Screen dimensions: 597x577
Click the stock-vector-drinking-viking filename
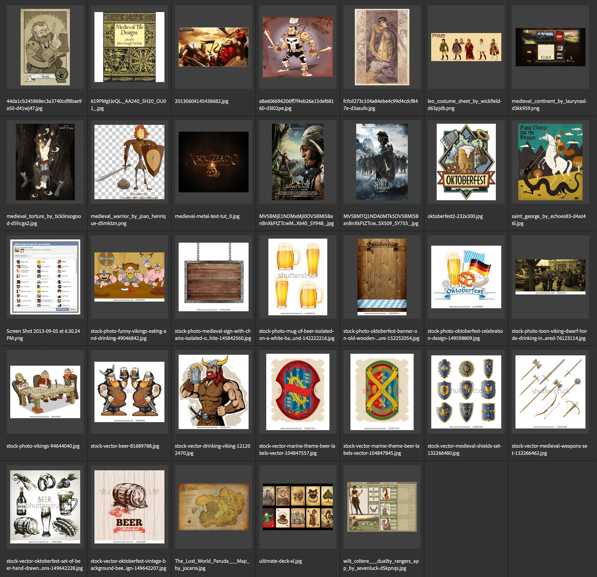point(212,449)
